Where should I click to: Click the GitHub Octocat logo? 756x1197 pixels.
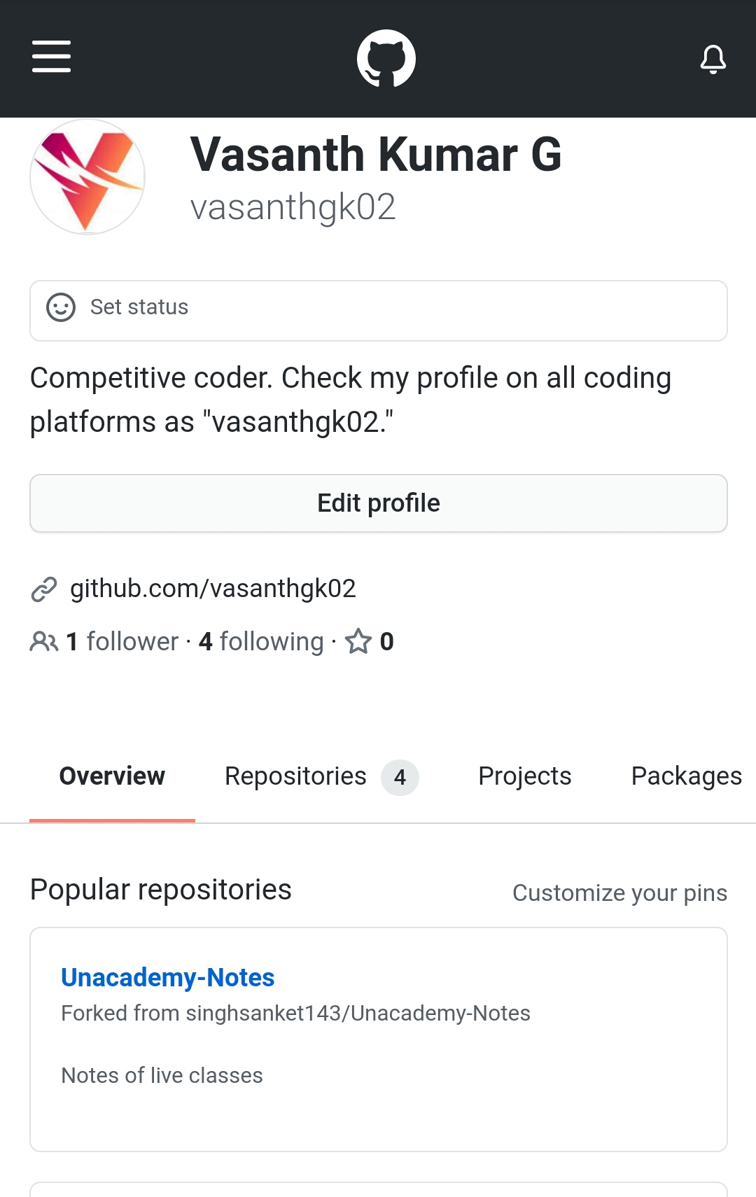[x=386, y=58]
